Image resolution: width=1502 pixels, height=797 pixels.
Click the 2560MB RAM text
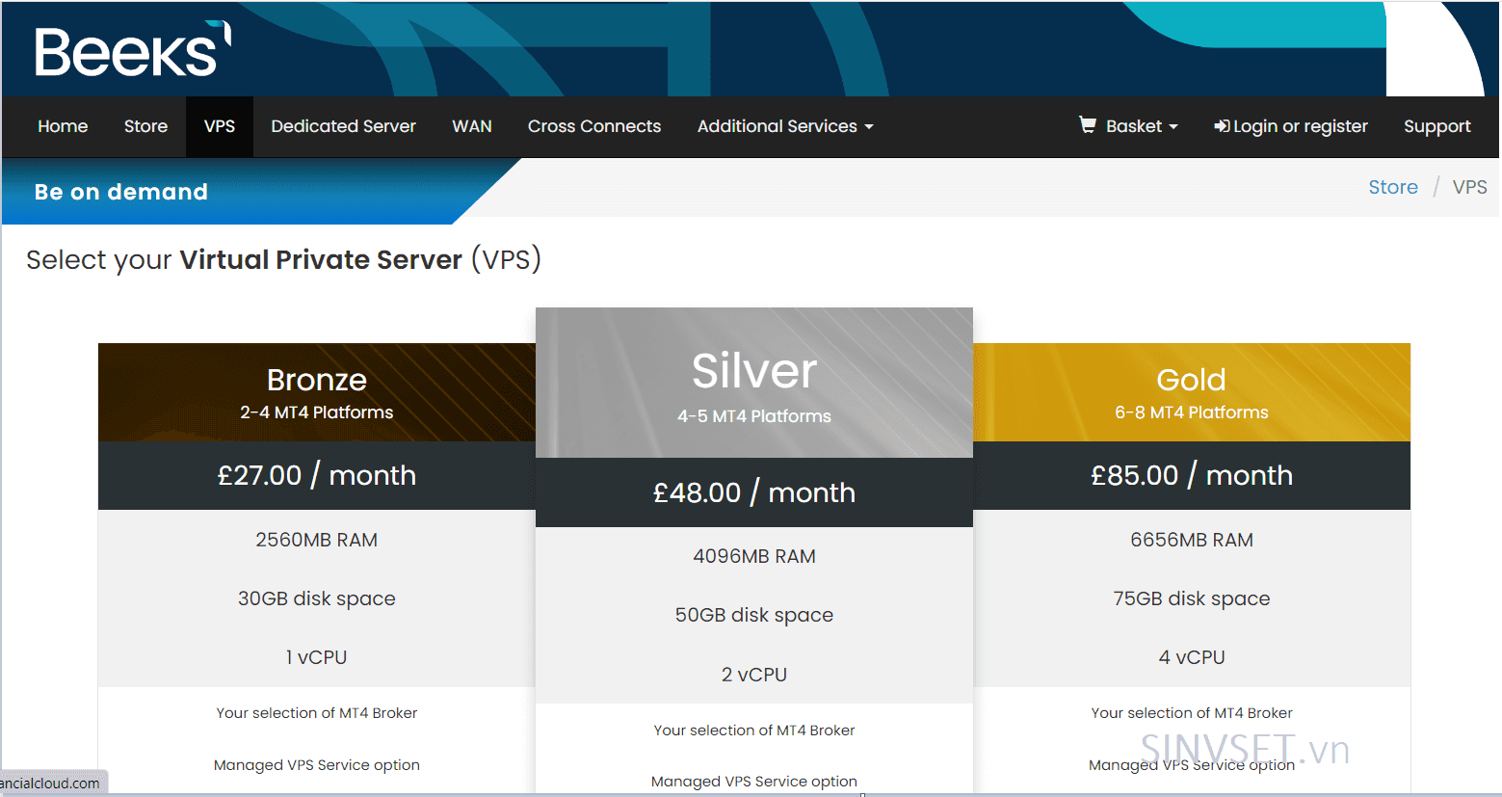[x=317, y=540]
